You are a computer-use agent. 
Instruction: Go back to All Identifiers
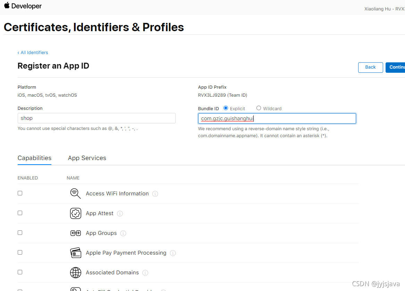(33, 53)
